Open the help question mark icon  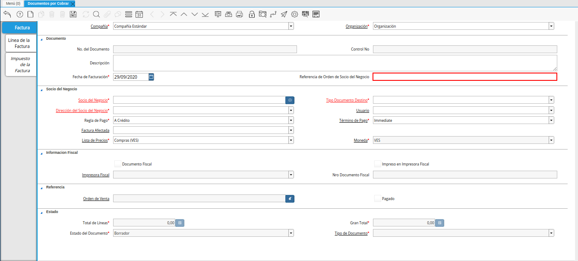(x=19, y=14)
